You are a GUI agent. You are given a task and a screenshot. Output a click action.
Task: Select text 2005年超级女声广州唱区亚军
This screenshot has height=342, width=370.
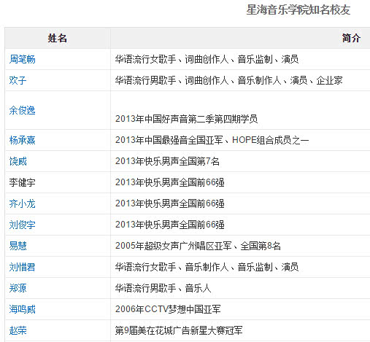point(173,246)
